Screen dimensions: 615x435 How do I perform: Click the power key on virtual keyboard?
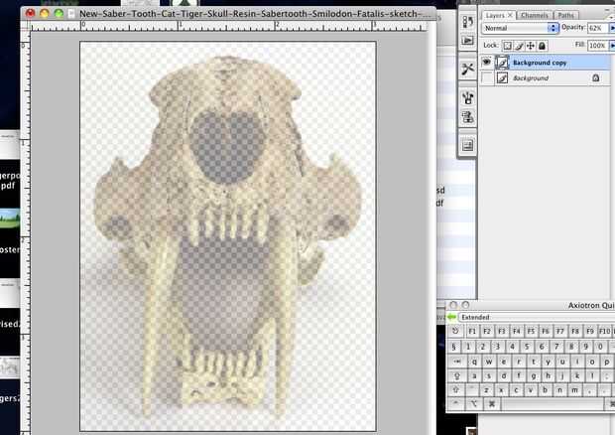pos(455,331)
